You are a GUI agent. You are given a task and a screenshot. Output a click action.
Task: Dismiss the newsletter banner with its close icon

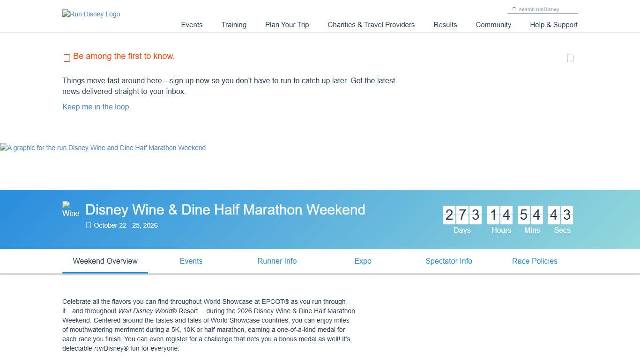[570, 58]
